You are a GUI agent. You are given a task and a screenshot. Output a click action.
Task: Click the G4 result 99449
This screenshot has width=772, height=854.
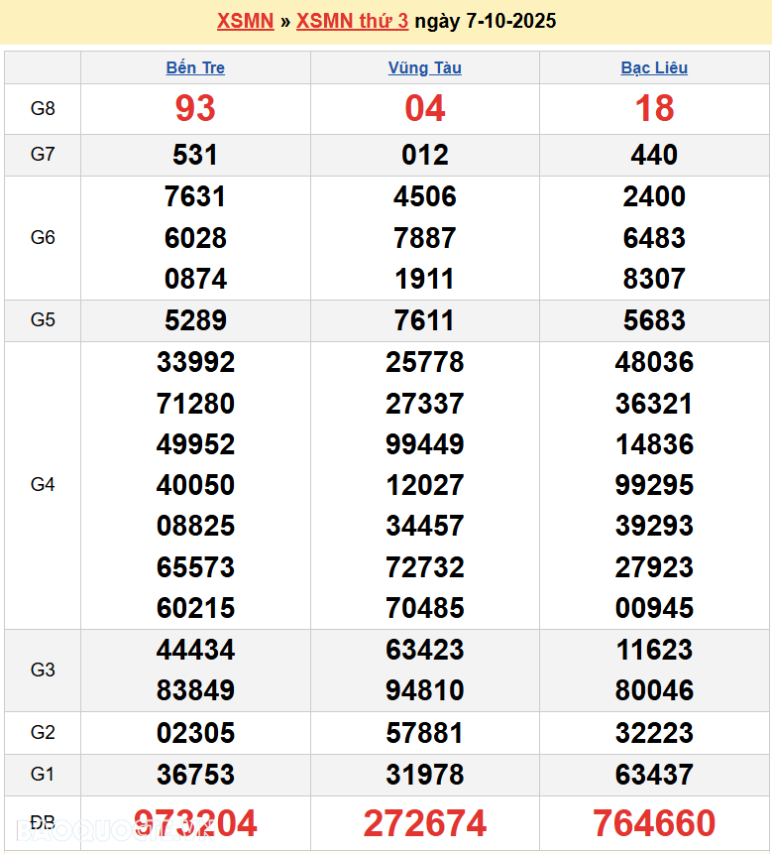[424, 444]
